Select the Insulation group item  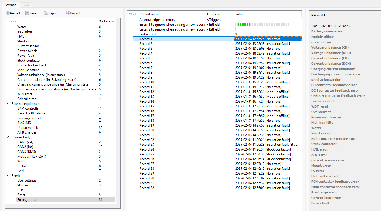pos(25,32)
